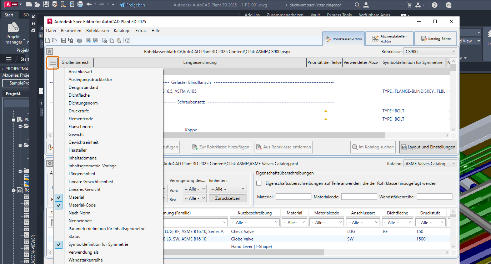Open the Materialcode column filter dropdown
491x264 pixels.
[326, 223]
